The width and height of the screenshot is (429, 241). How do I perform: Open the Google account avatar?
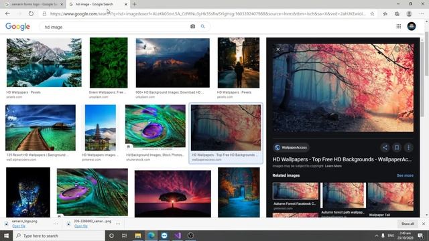412,26
